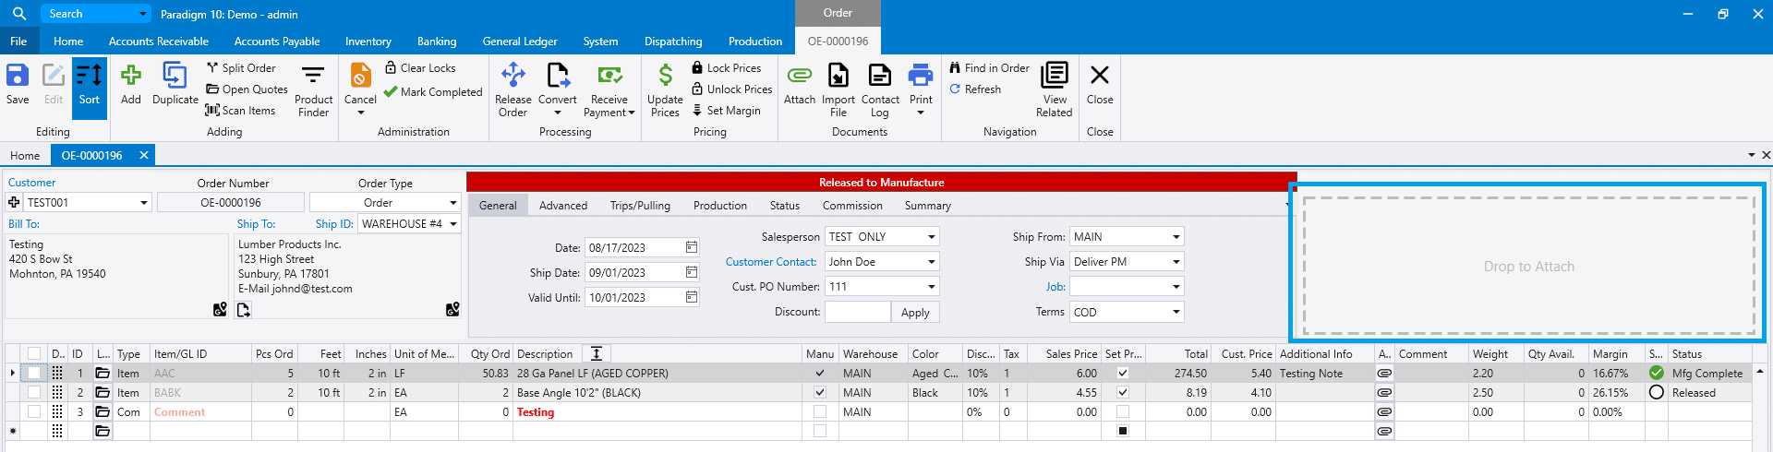Open Quotes folder icon in ribbon
This screenshot has height=452, width=1773.
(x=212, y=89)
